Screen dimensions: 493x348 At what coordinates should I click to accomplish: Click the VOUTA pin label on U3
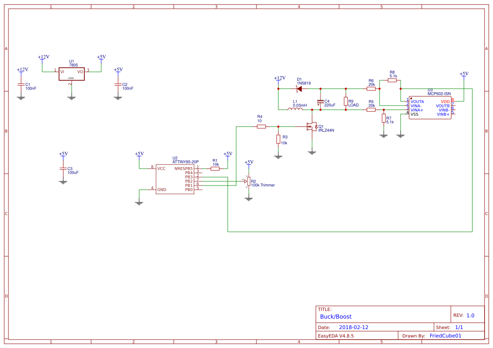point(417,101)
